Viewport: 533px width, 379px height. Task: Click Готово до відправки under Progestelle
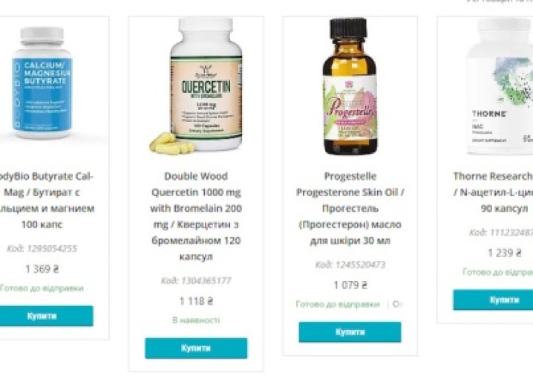point(338,304)
